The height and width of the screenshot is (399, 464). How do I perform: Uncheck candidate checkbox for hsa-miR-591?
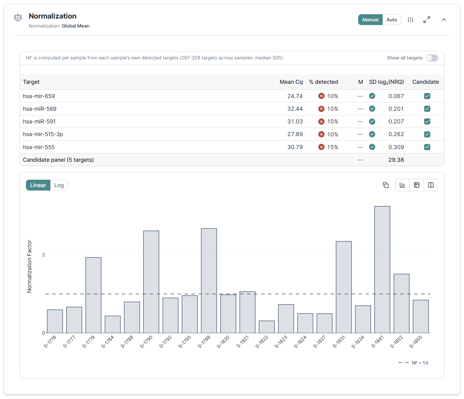tap(427, 122)
